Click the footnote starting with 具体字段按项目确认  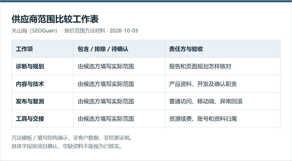click(x=67, y=146)
